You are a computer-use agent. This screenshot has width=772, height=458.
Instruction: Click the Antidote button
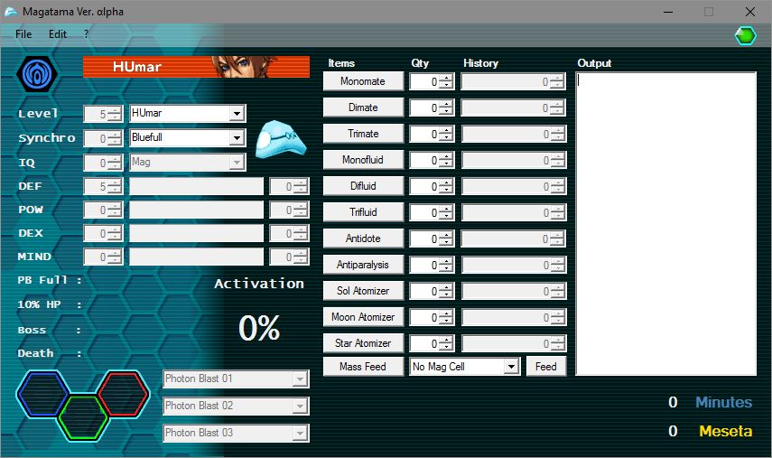tap(363, 238)
